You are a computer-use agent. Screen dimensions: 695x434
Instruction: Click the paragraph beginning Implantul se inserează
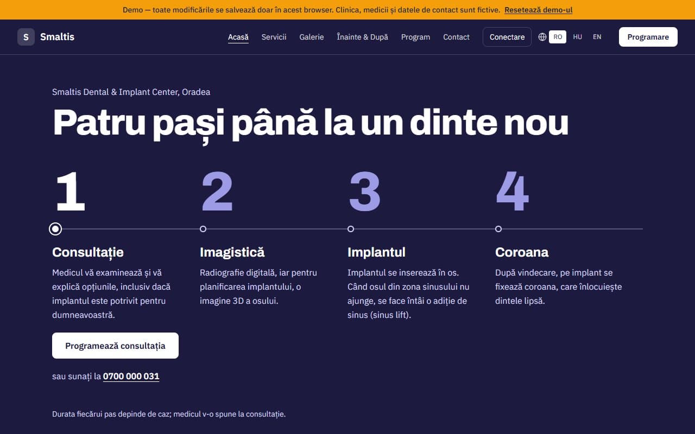click(x=408, y=294)
